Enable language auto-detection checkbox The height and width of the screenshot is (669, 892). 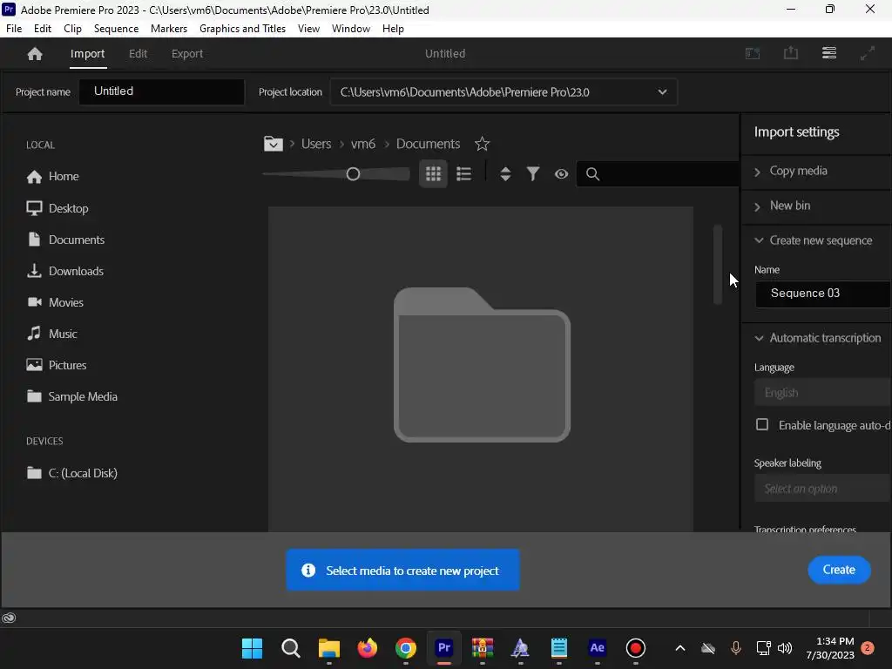point(761,425)
